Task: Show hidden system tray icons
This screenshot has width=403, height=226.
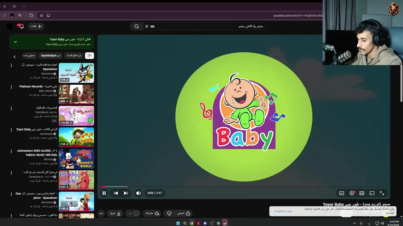Action: click(x=355, y=223)
